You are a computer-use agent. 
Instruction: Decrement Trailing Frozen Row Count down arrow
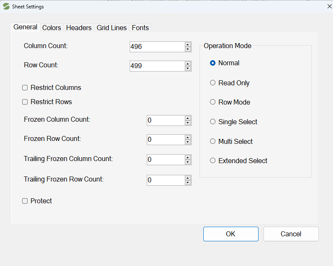pyautogui.click(x=188, y=183)
